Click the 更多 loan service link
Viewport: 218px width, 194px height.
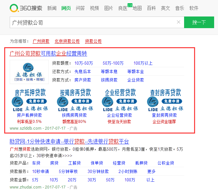(151, 171)
